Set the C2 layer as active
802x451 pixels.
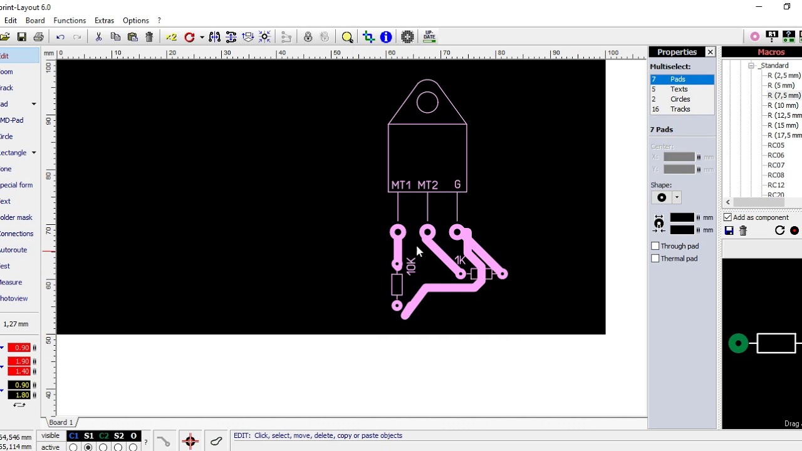[x=103, y=447]
